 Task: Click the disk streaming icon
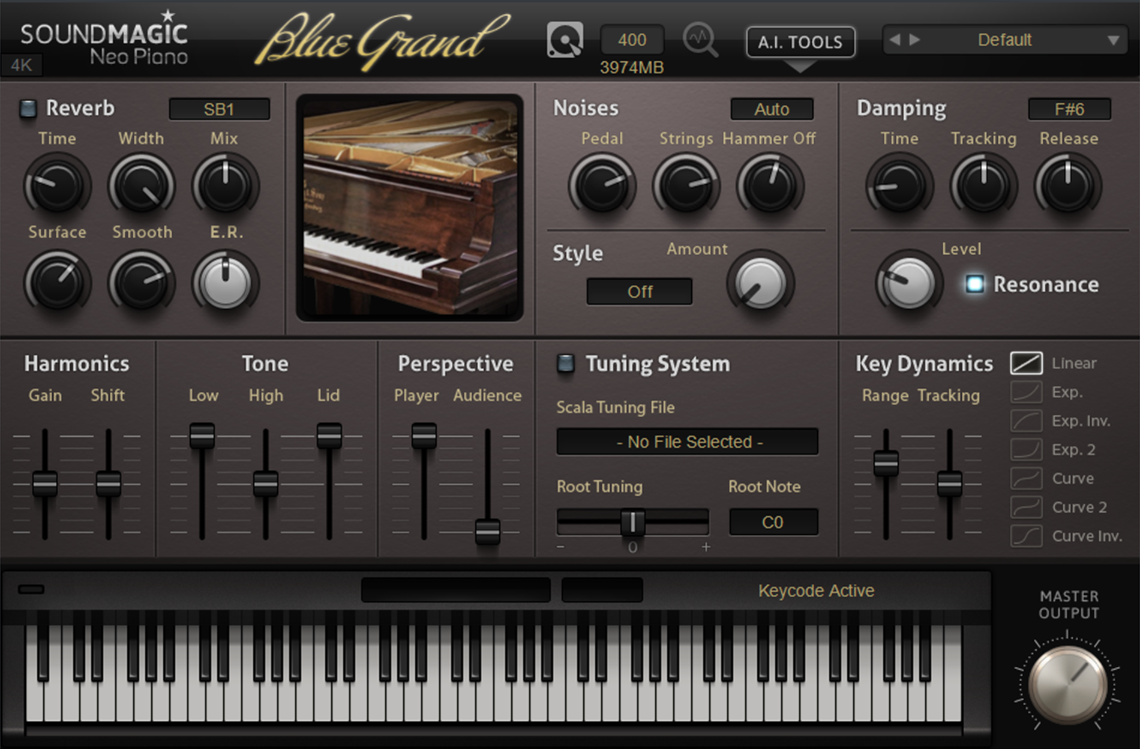(565, 40)
